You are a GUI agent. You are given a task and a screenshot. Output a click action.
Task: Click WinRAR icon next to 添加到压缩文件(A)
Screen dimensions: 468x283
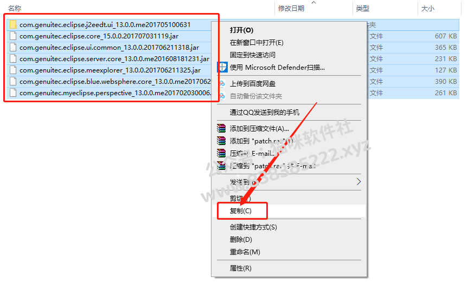221,128
